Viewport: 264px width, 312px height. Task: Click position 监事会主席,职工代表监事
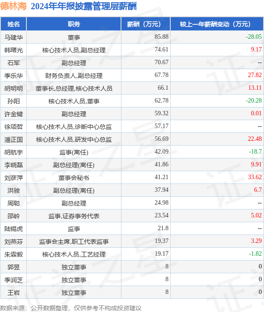(74, 242)
